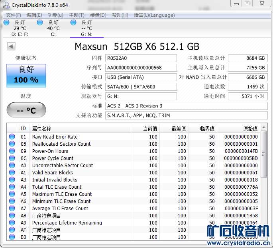Image resolution: width=273 pixels, height=248 pixels.
Task: Click the standard field ACS-2 | ACS-2 Revision 3
Action: [186, 106]
